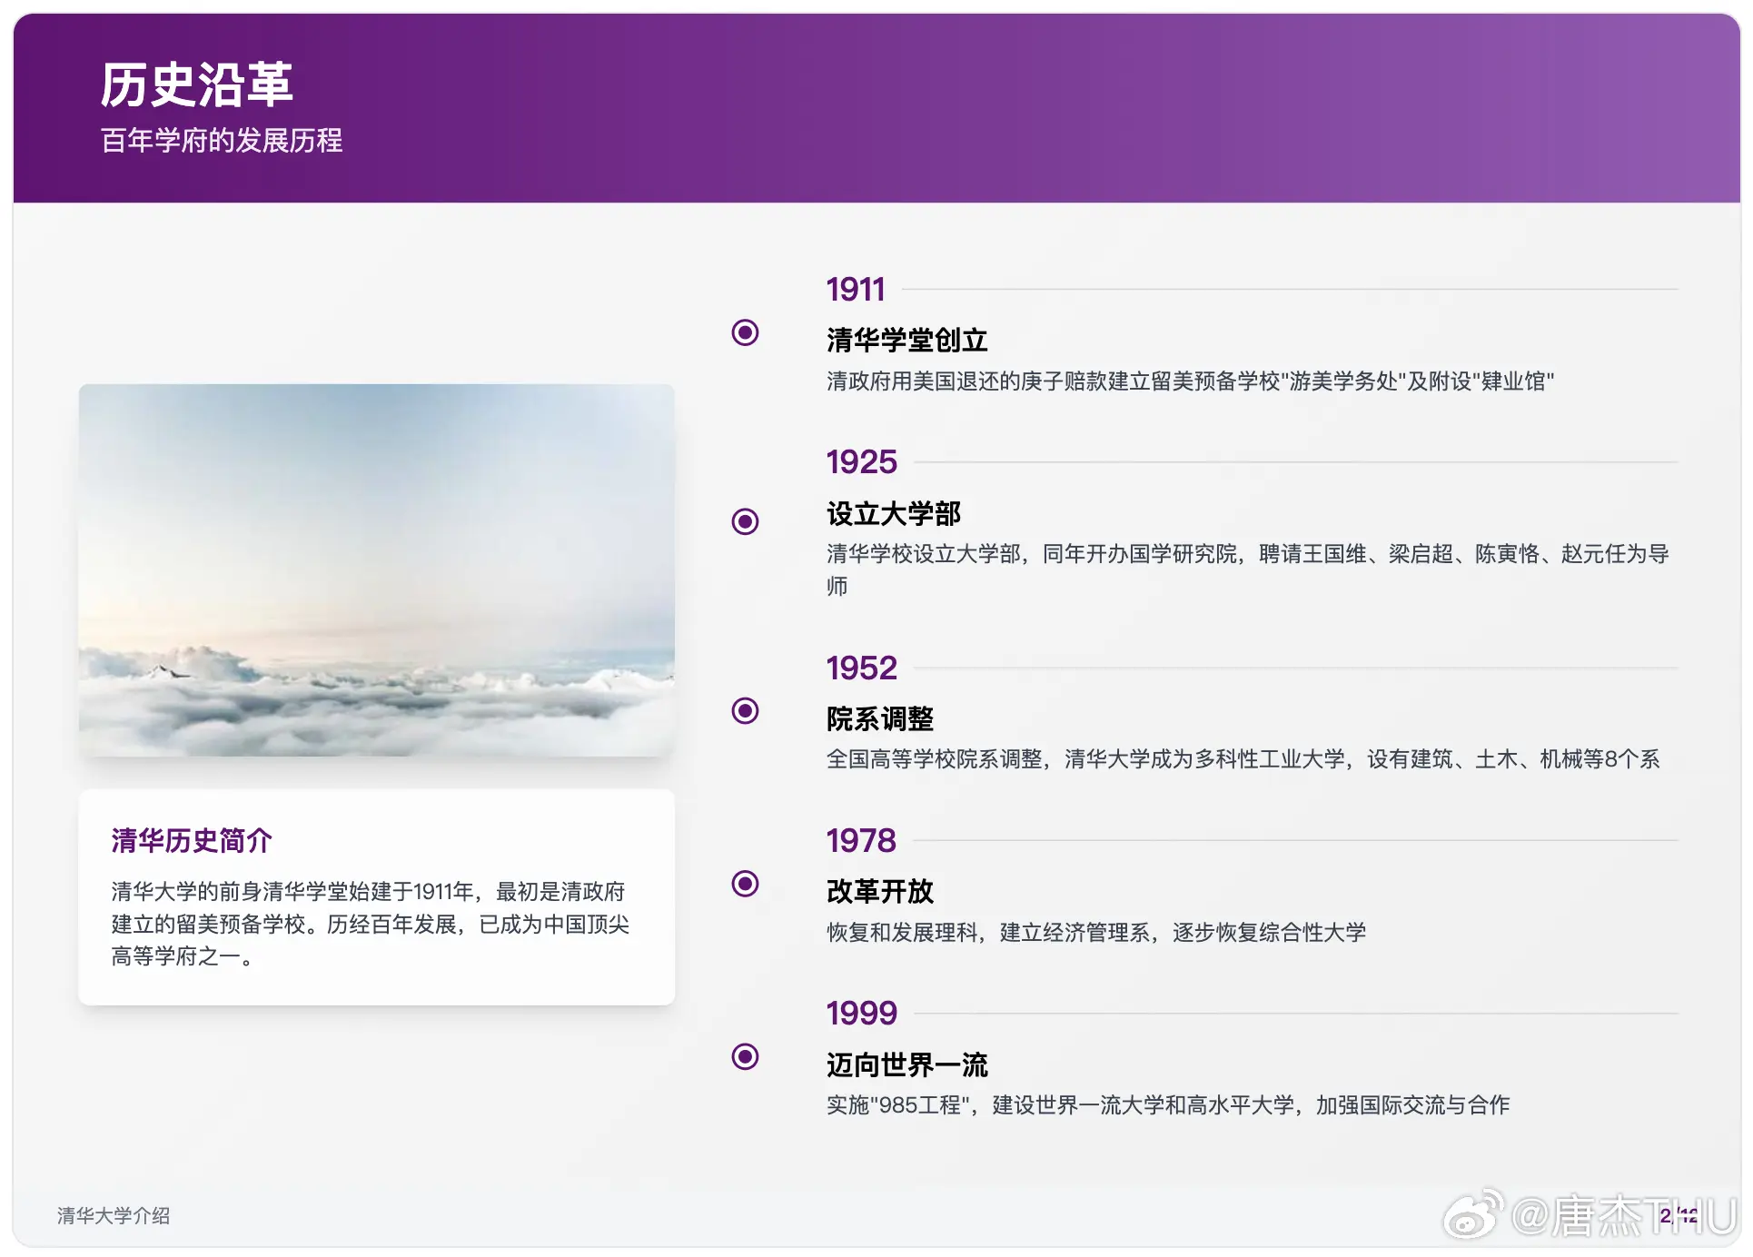Click the 1999 timeline marker circle

745,1056
